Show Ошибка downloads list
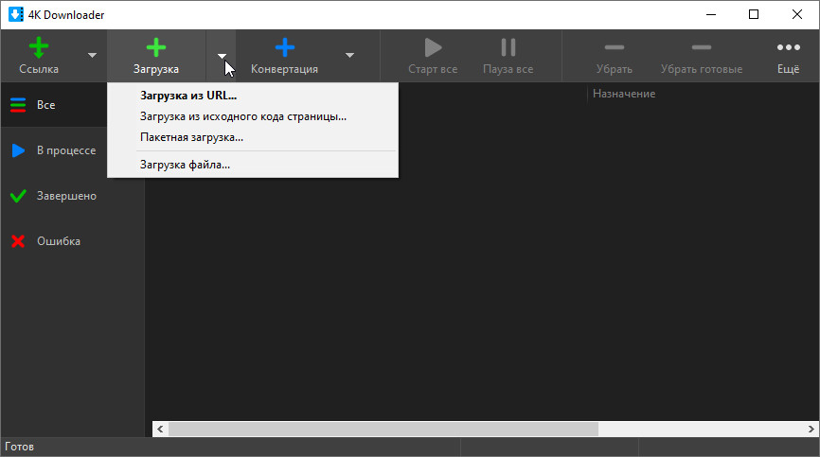This screenshot has width=820, height=457. 58,241
